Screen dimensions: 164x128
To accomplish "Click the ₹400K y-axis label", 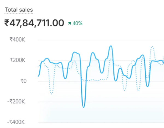I will tap(17, 40).
